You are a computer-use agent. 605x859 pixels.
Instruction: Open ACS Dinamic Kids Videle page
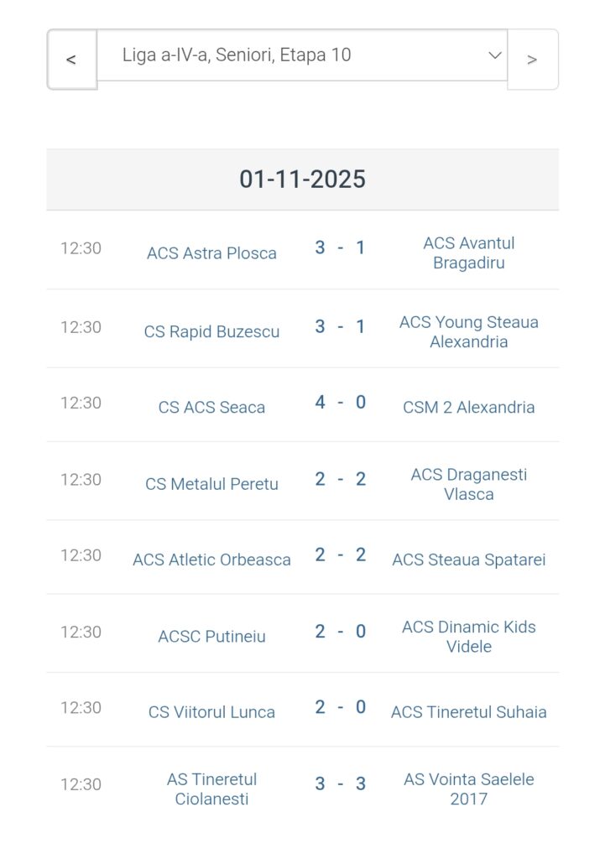[468, 636]
